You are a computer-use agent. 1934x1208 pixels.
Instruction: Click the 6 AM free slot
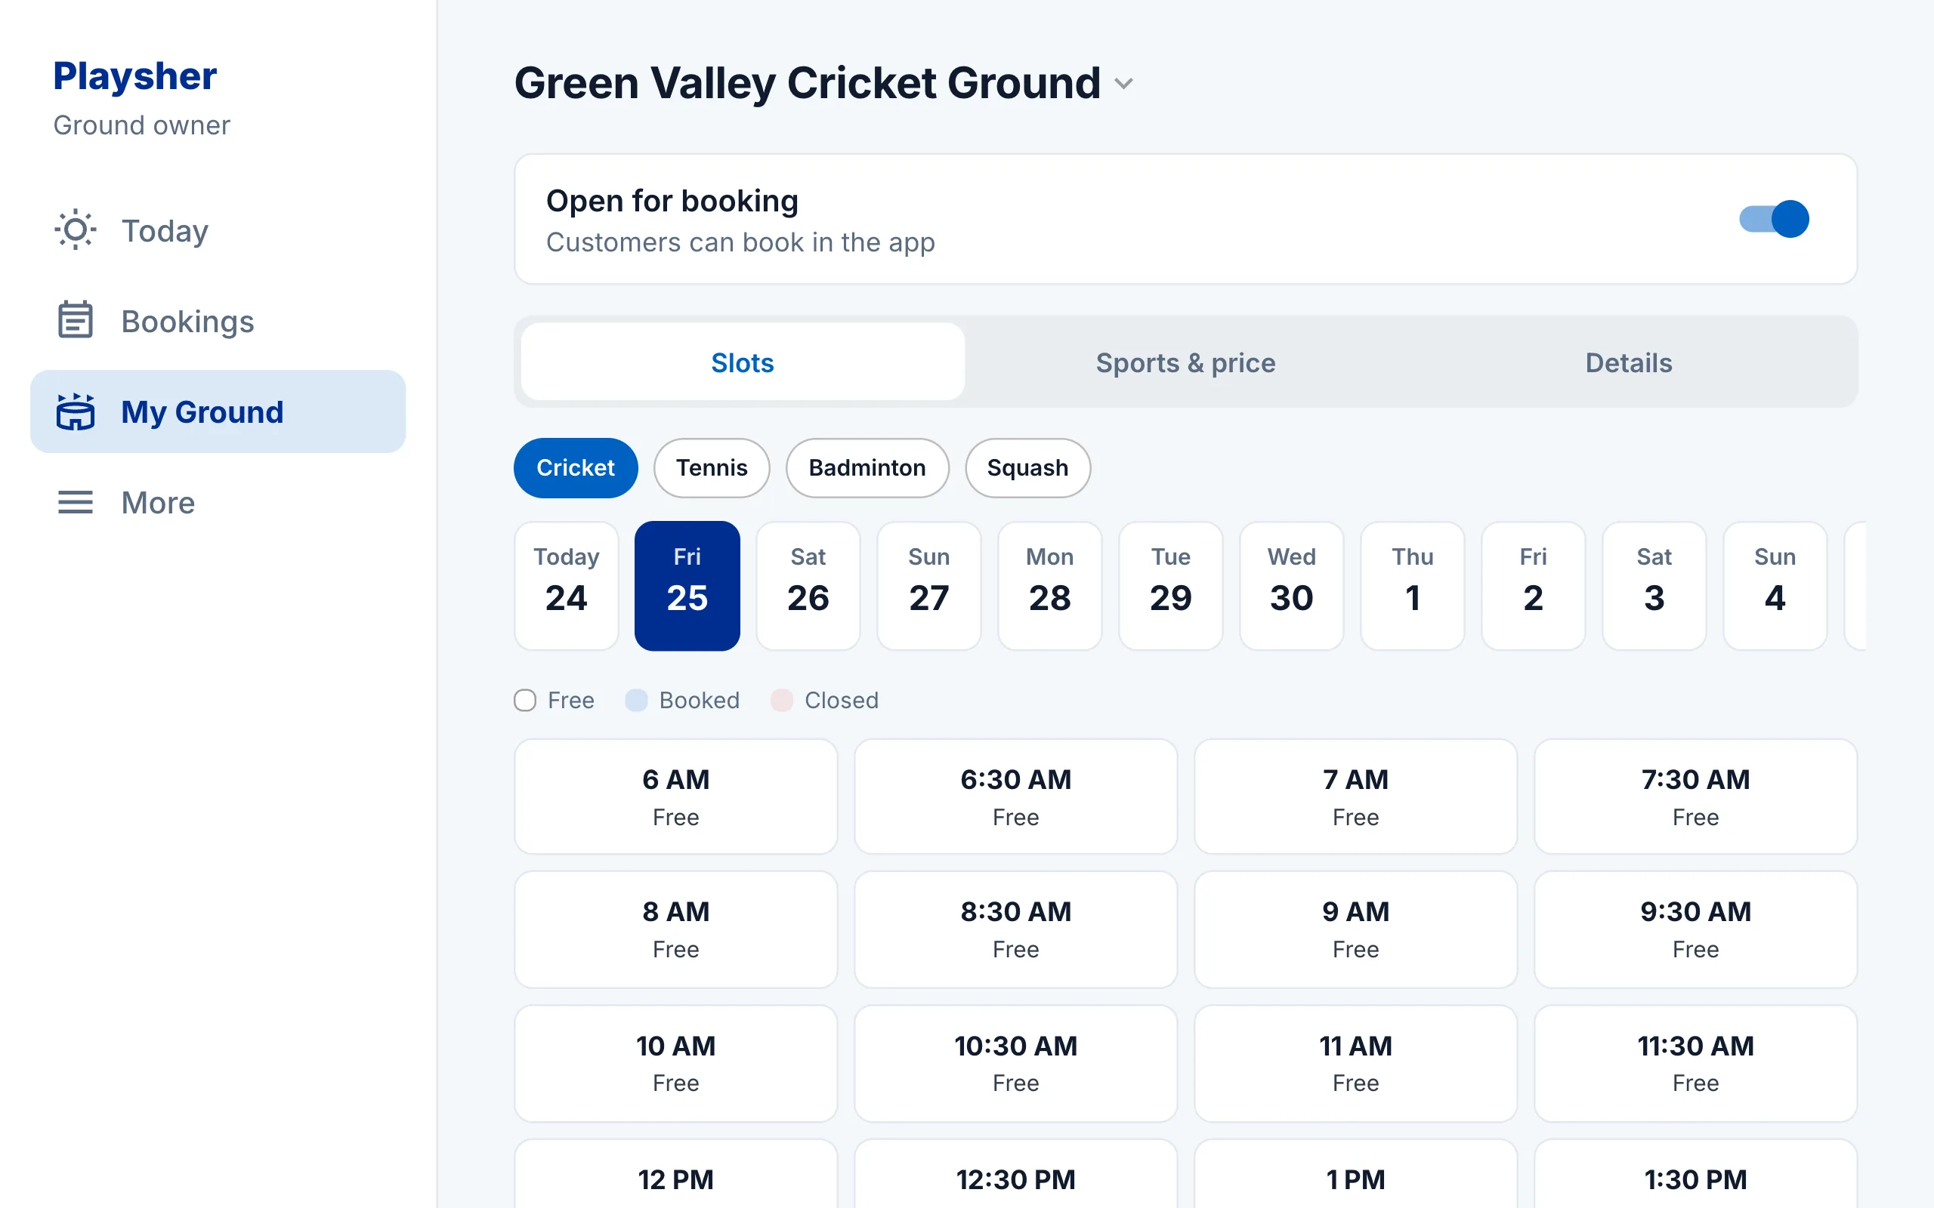tap(676, 797)
